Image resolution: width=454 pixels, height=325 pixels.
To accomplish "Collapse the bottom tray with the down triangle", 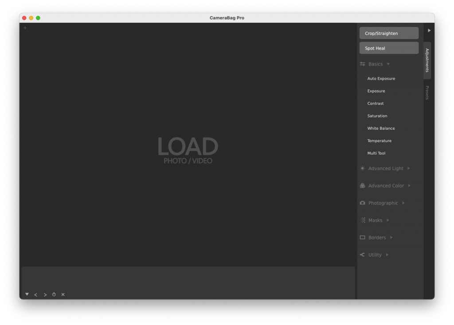I will [x=27, y=294].
